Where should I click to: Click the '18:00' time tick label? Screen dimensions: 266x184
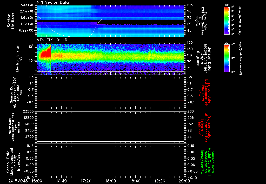point(111,181)
